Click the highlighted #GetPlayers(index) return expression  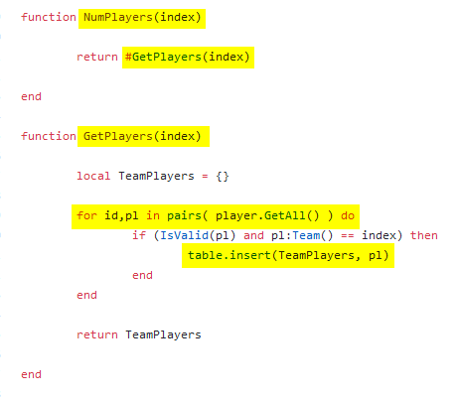188,58
